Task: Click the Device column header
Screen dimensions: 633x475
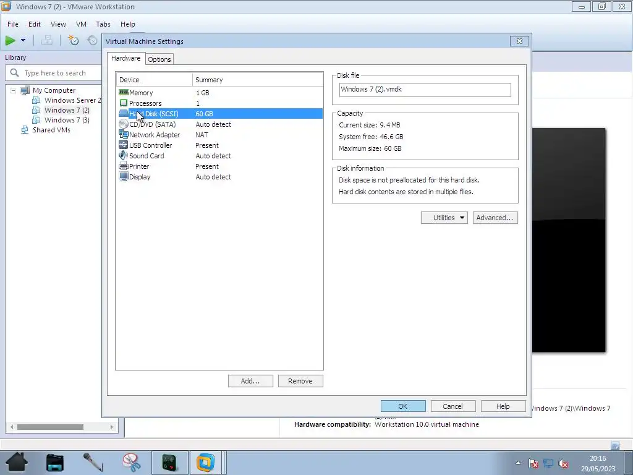Action: click(x=154, y=80)
